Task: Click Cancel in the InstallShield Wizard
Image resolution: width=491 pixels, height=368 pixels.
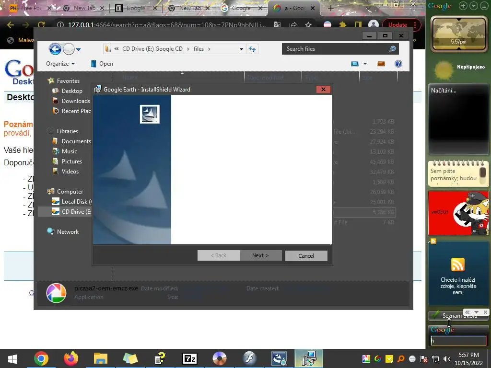Action: pyautogui.click(x=306, y=256)
